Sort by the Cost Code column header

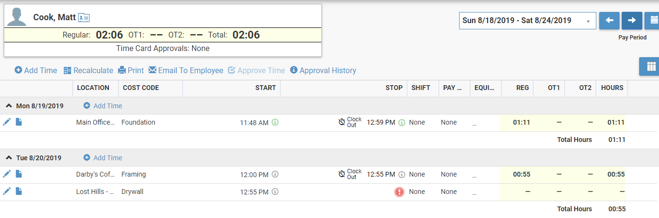tap(141, 88)
